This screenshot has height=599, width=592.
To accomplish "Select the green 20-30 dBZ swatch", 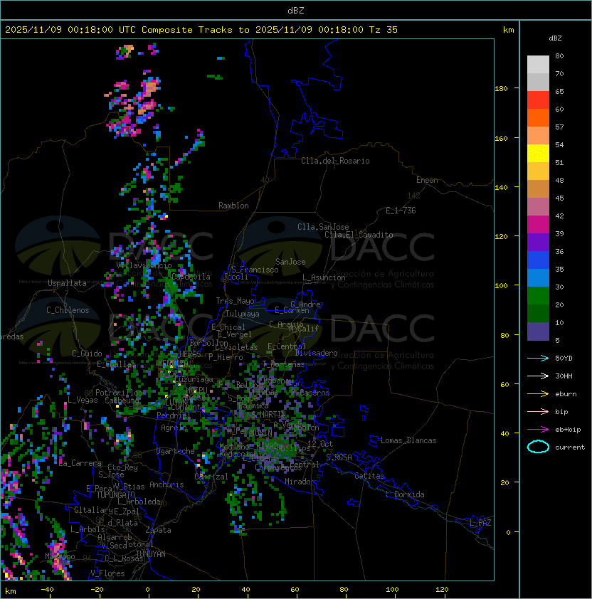I will pyautogui.click(x=538, y=296).
